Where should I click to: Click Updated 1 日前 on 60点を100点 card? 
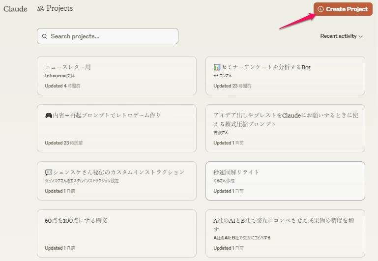coord(60,248)
